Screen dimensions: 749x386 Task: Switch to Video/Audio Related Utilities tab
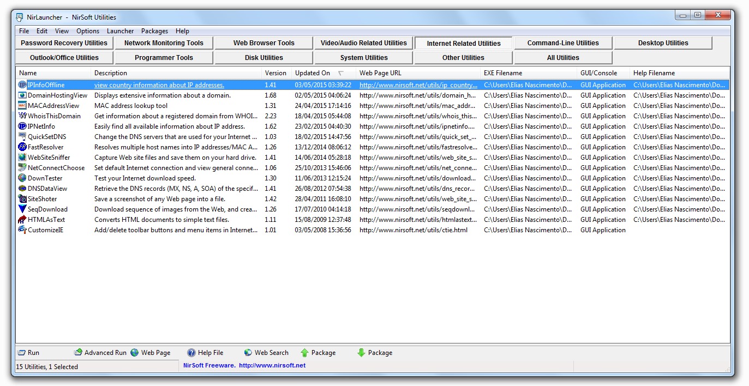tap(364, 43)
